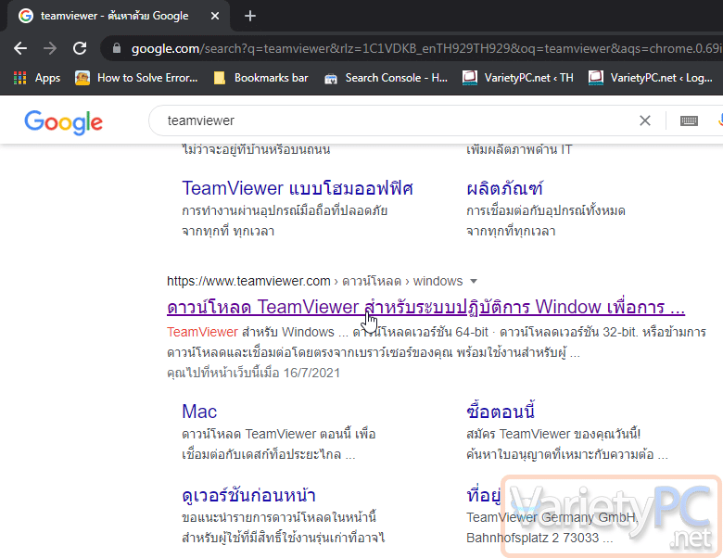The image size is (723, 558).
Task: Reload the current Google search page
Action: pos(80,48)
